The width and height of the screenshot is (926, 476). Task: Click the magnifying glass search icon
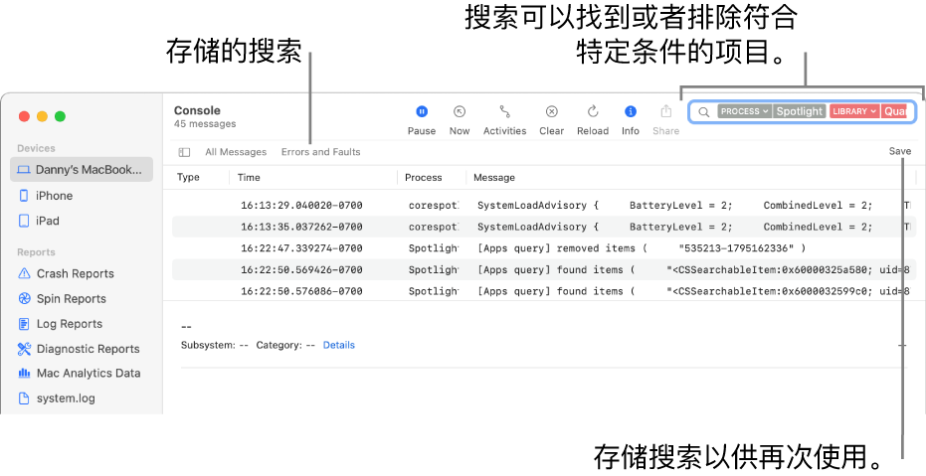(704, 111)
